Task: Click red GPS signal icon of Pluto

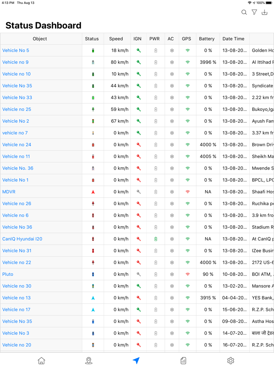Action: tap(187, 274)
